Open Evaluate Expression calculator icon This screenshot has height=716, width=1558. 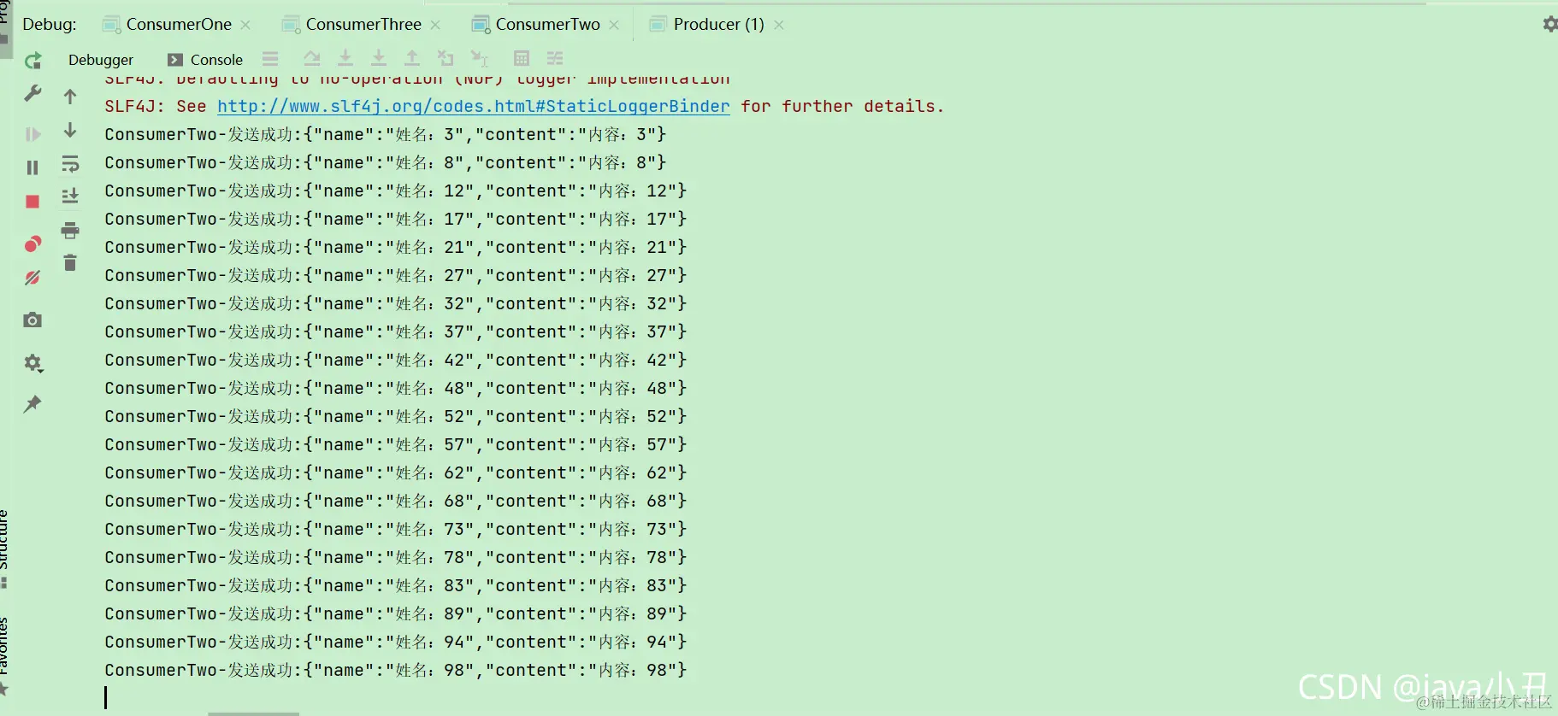pos(522,58)
